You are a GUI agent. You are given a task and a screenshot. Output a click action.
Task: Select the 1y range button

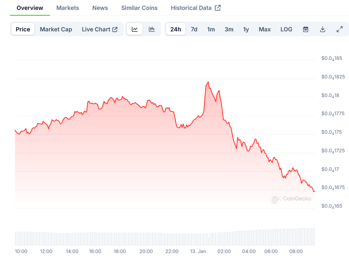pyautogui.click(x=246, y=29)
